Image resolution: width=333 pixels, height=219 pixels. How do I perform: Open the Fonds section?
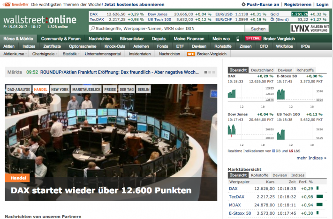(162, 46)
